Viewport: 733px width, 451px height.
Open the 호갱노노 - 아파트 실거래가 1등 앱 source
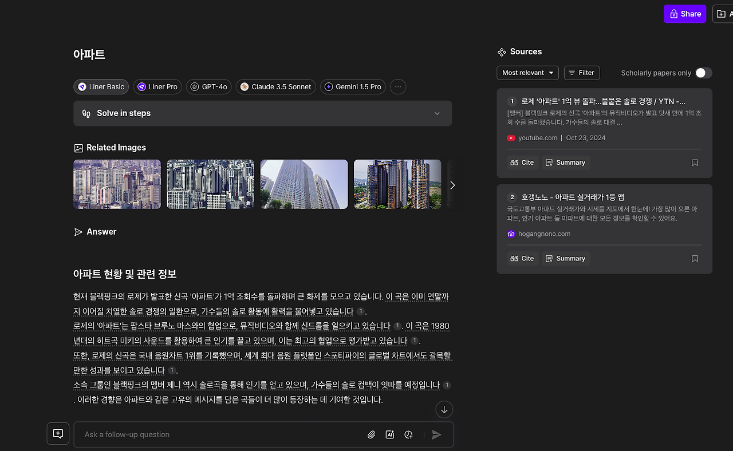click(x=573, y=197)
